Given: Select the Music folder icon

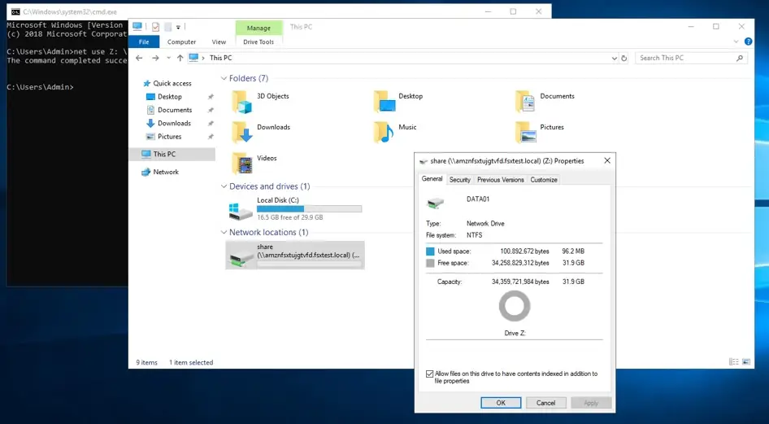Looking at the screenshot, I should pyautogui.click(x=384, y=133).
